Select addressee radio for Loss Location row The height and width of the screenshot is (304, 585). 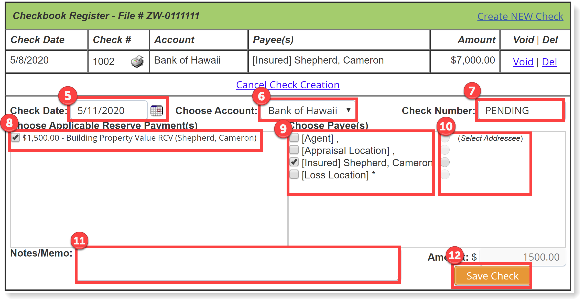[x=445, y=174]
